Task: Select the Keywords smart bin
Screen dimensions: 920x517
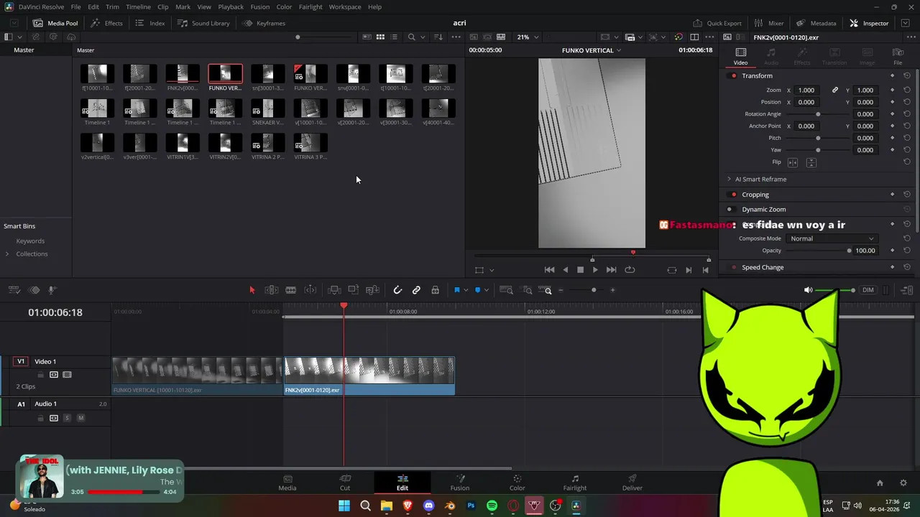Action: click(x=30, y=241)
